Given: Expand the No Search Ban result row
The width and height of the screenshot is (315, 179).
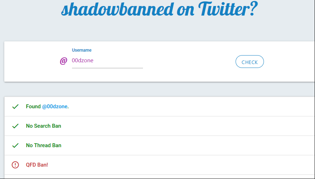Looking at the screenshot, I should [160, 126].
